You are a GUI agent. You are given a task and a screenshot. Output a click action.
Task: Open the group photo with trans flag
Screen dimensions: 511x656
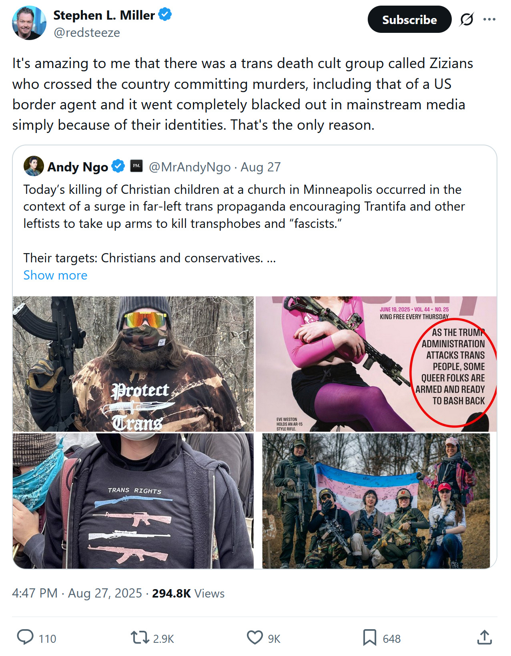[x=376, y=501]
